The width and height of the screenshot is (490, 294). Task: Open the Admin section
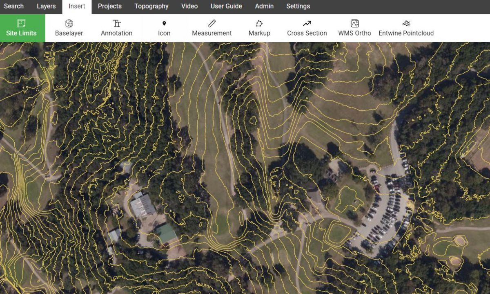tap(264, 6)
